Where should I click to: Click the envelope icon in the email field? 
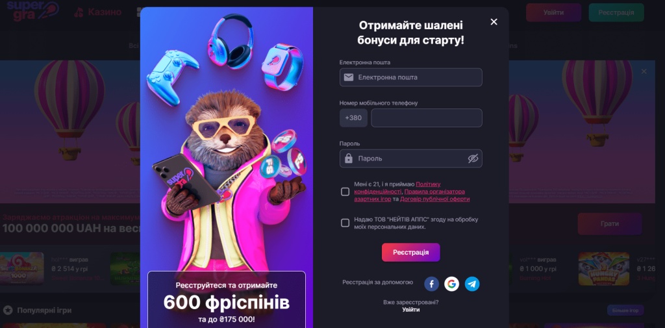point(349,77)
